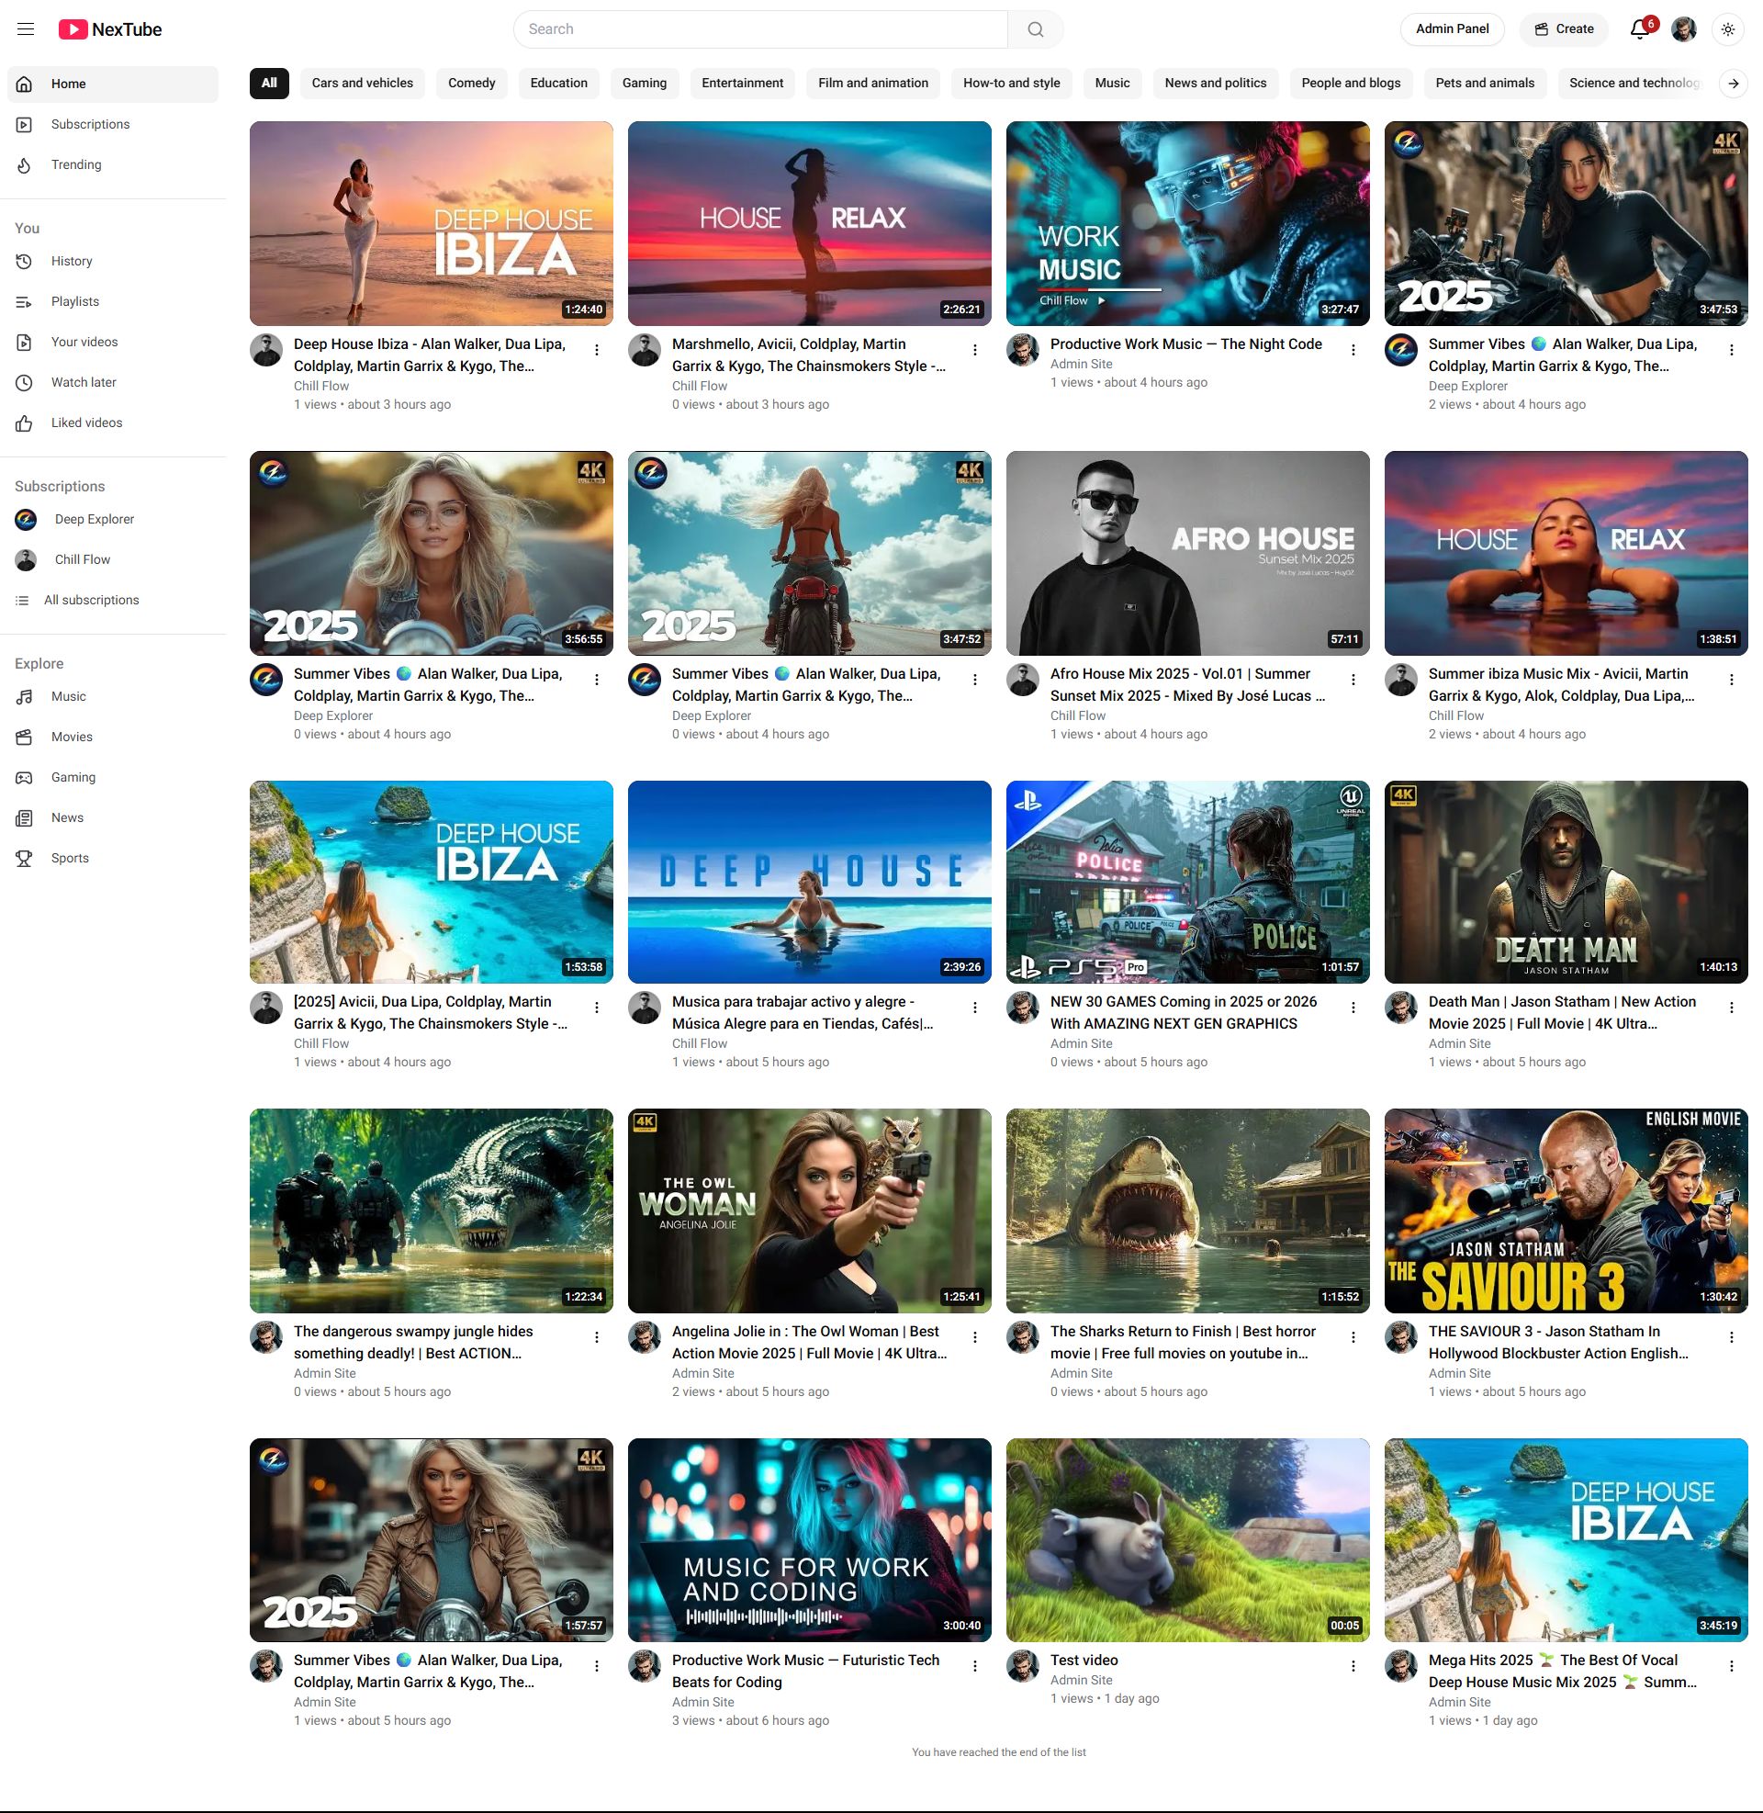This screenshot has width=1763, height=1813.
Task: Open Liked videos in the sidebar
Action: coord(86,423)
